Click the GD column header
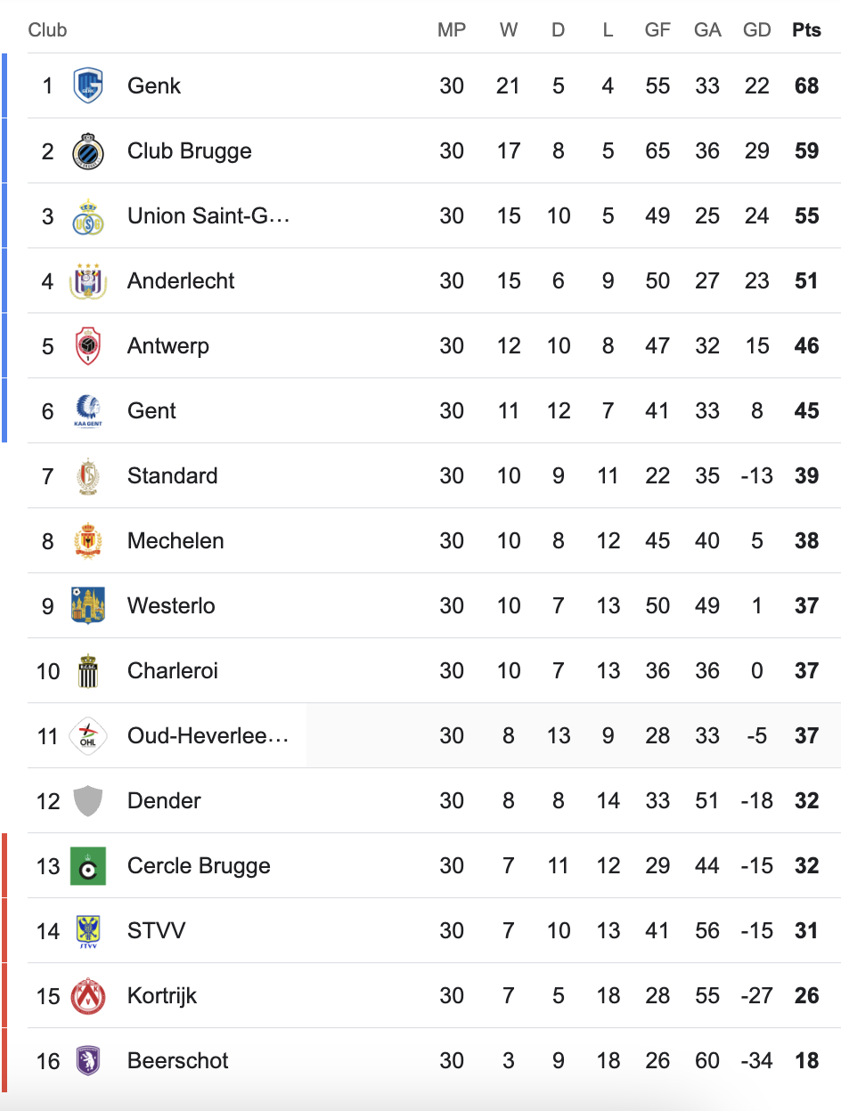Image resolution: width=841 pixels, height=1111 pixels. [x=756, y=29]
